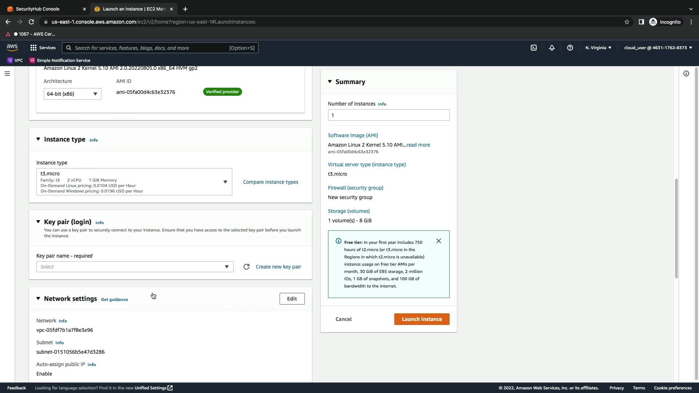
Task: Open the help question mark icon
Action: pos(570,48)
